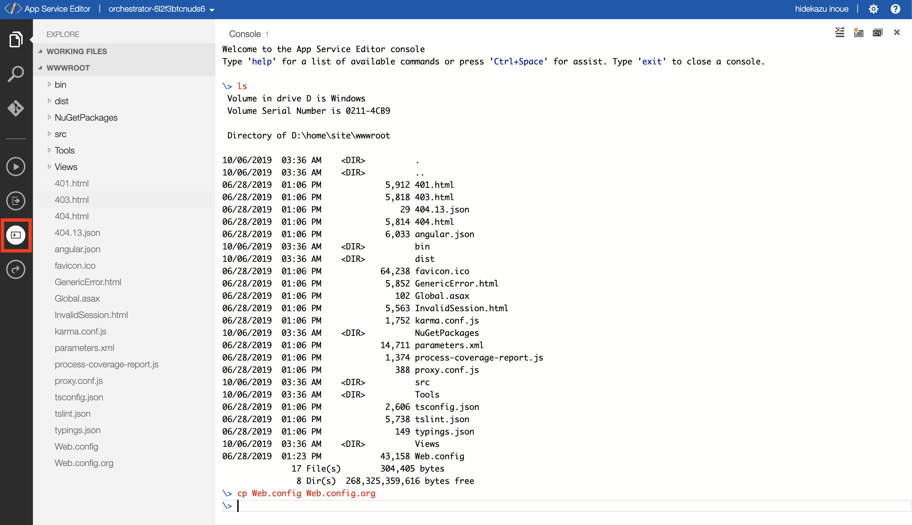The height and width of the screenshot is (525, 912).
Task: Open the Explore files sidebar icon
Action: point(15,39)
